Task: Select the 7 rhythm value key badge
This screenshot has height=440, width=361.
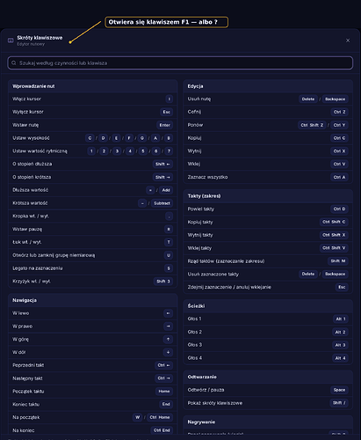Action: tap(169, 151)
